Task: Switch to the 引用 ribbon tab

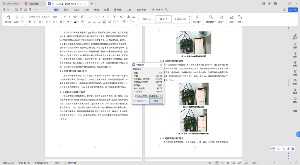Action: tap(86, 10)
